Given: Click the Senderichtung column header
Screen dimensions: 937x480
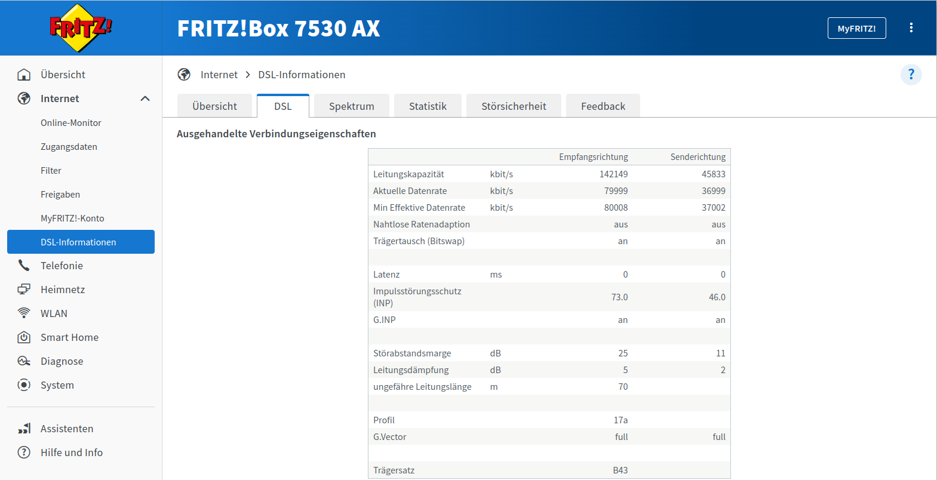Looking at the screenshot, I should point(698,157).
